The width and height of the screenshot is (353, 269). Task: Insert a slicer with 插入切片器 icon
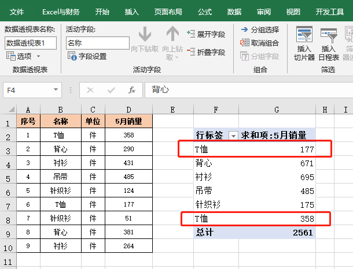[x=304, y=35]
